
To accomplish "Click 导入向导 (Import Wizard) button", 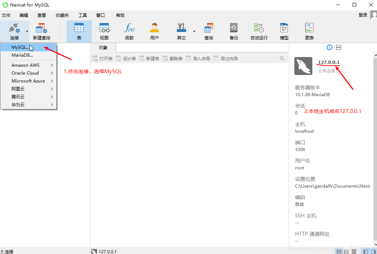I will pos(198,58).
